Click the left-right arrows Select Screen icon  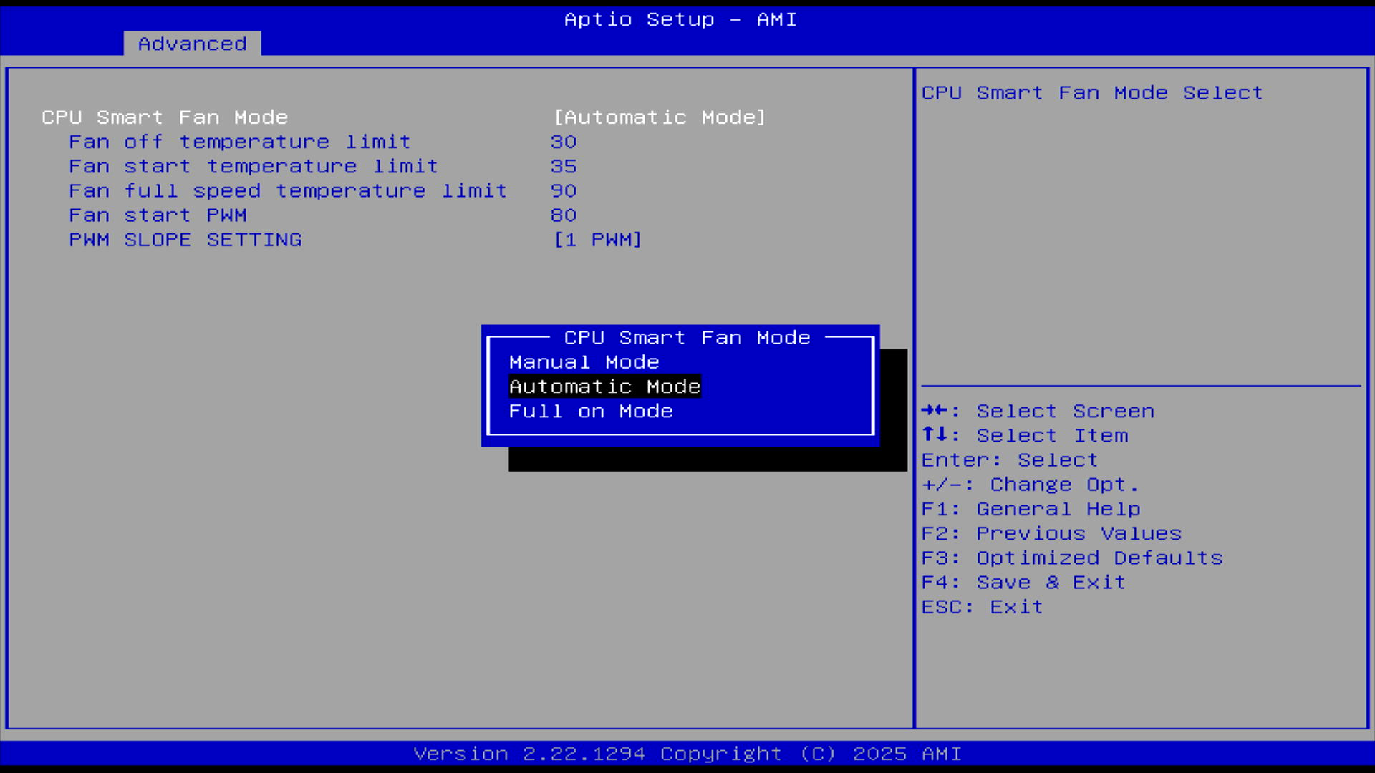[935, 410]
